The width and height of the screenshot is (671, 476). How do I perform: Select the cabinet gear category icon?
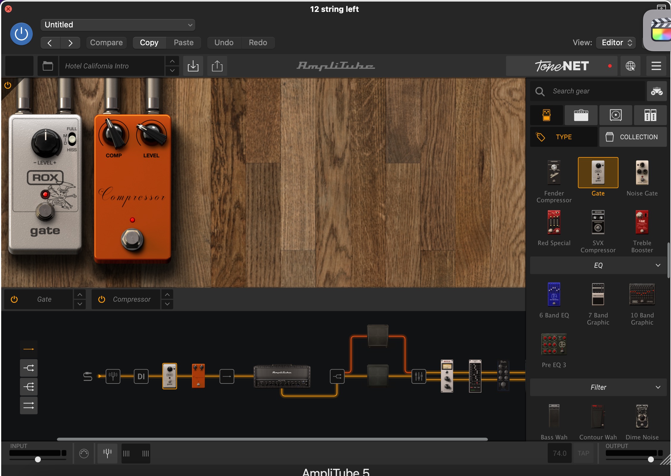616,115
